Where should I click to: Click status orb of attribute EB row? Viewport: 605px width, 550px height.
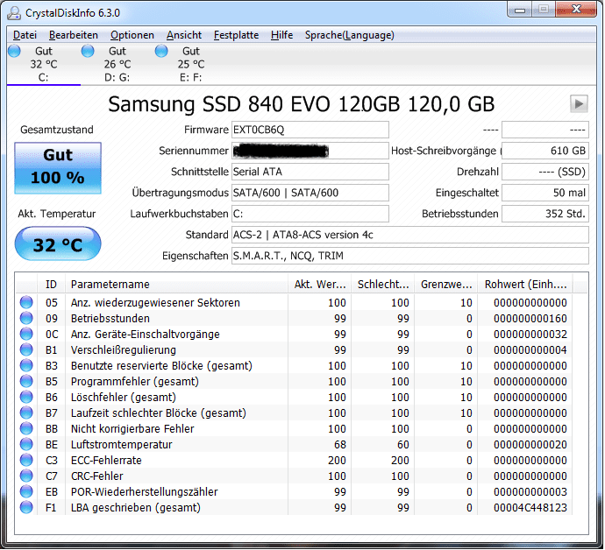[x=26, y=492]
